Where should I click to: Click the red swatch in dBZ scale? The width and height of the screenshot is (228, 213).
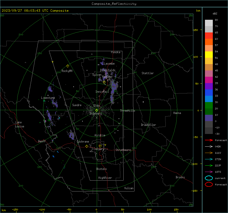coord(209,36)
